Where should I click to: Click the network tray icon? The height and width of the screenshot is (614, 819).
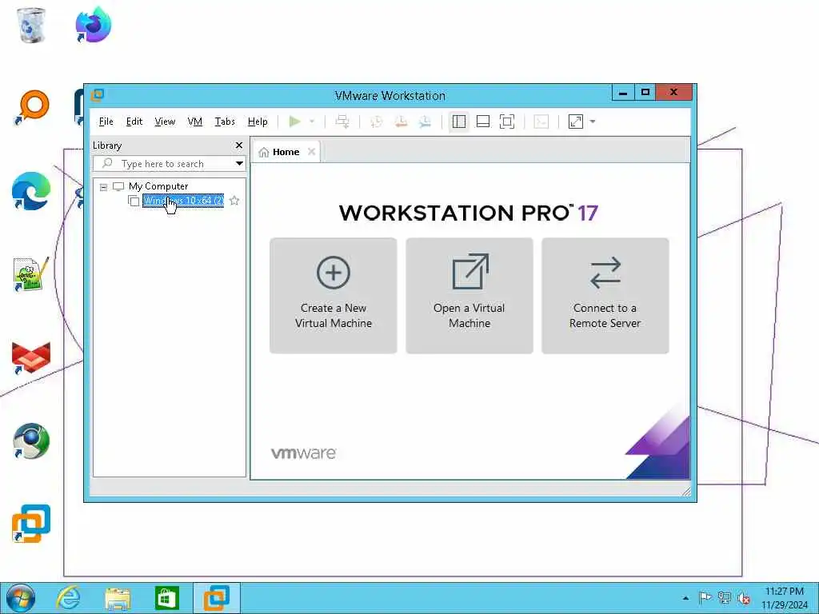click(x=724, y=598)
